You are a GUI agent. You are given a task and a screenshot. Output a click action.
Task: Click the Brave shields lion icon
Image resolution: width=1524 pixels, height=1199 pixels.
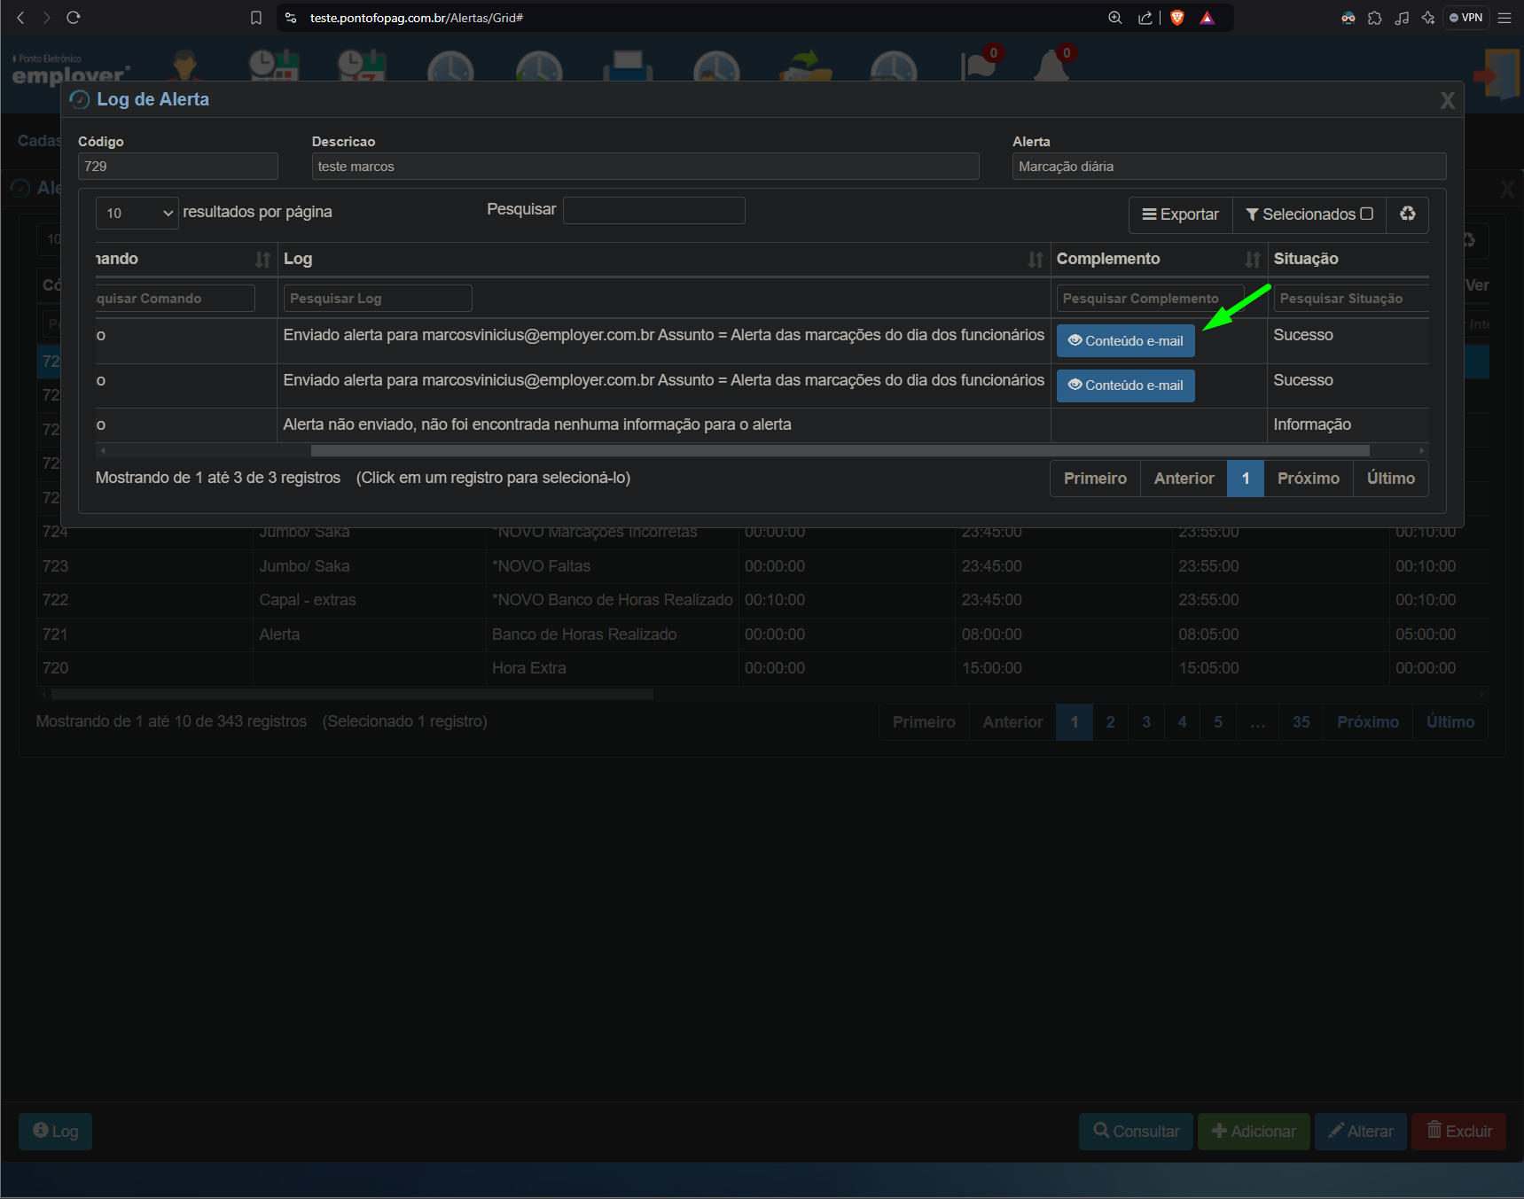tap(1177, 18)
